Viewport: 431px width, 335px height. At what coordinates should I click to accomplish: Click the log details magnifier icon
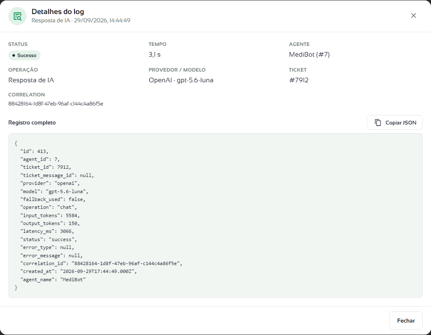coord(17,16)
